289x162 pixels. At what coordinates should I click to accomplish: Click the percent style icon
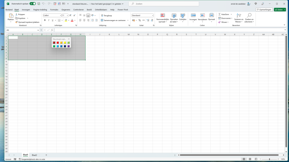coord(140,20)
